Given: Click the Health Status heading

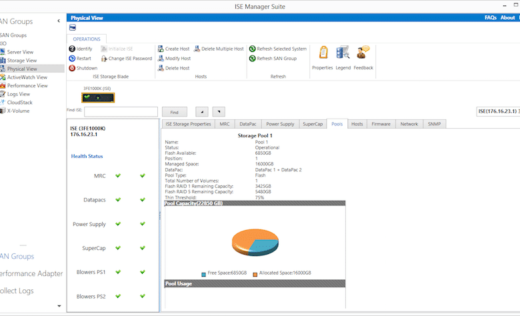Looking at the screenshot, I should [87, 156].
